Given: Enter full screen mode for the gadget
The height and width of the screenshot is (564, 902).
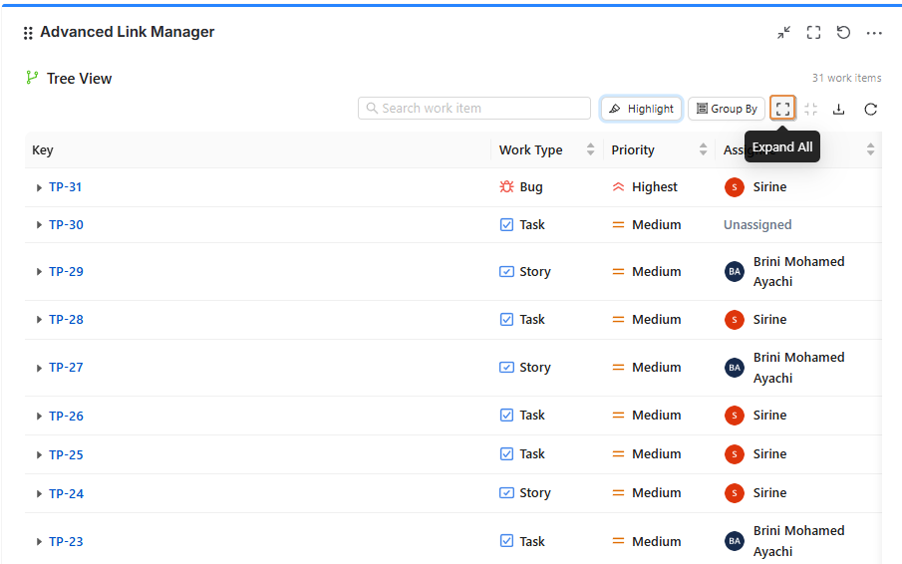Looking at the screenshot, I should (813, 33).
